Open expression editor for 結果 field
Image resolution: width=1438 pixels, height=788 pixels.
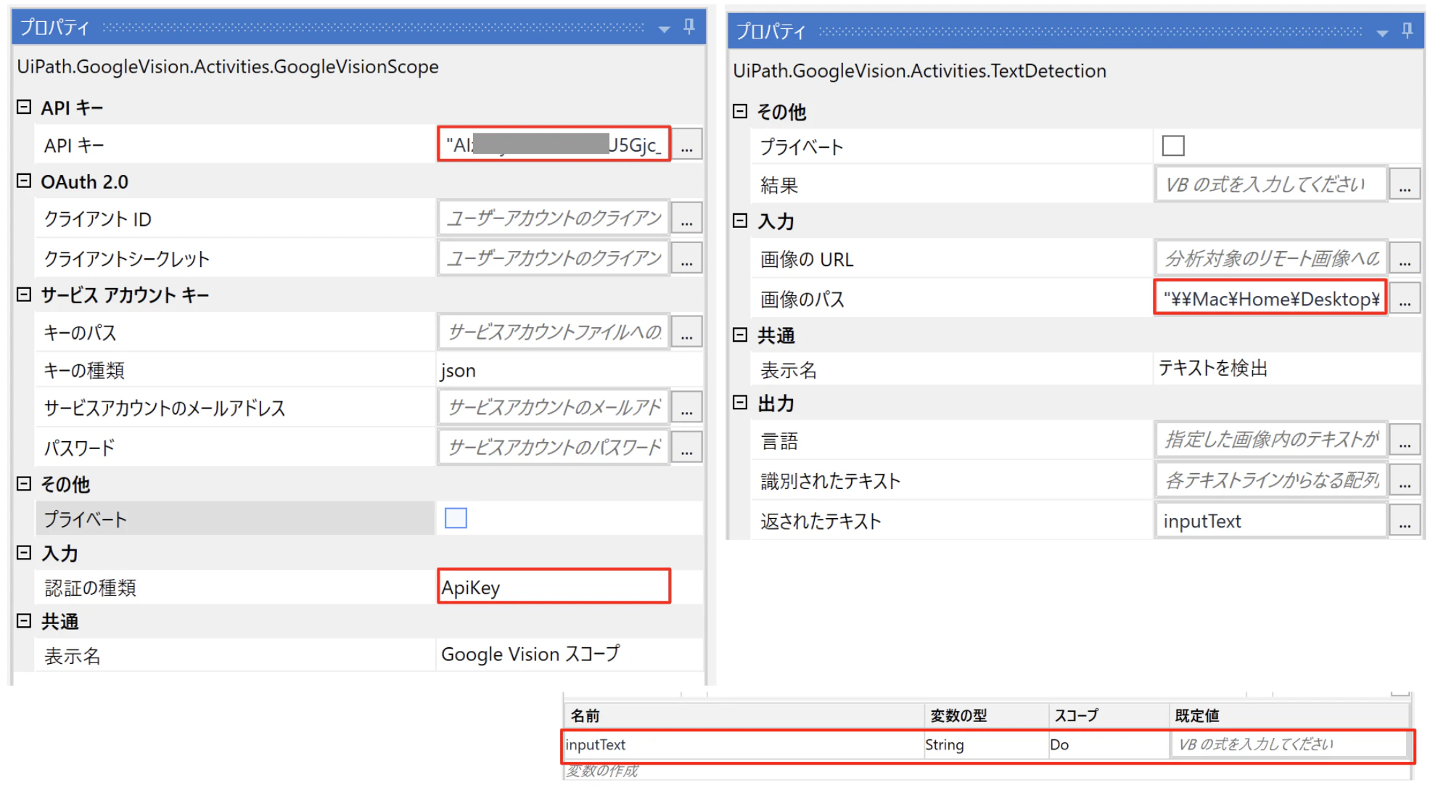1405,184
